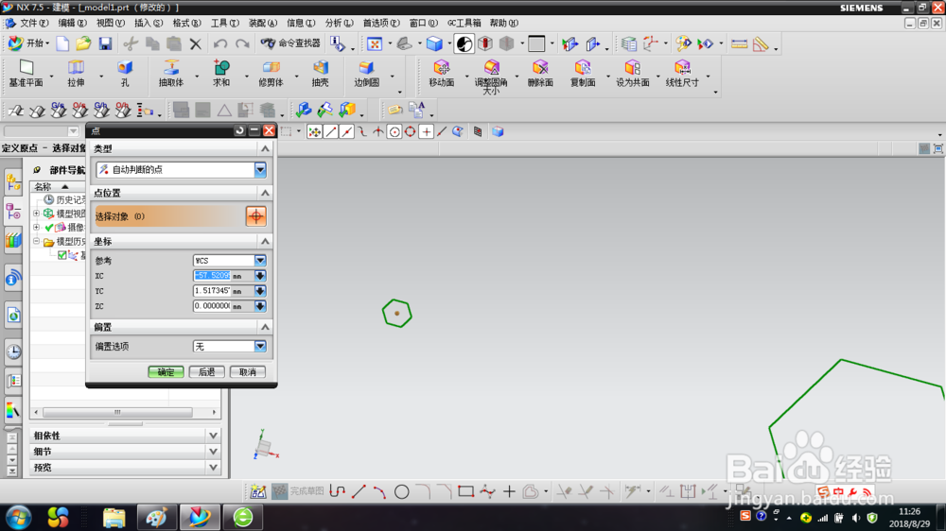
Task: Expand the 模型视图 tree node
Action: [36, 214]
